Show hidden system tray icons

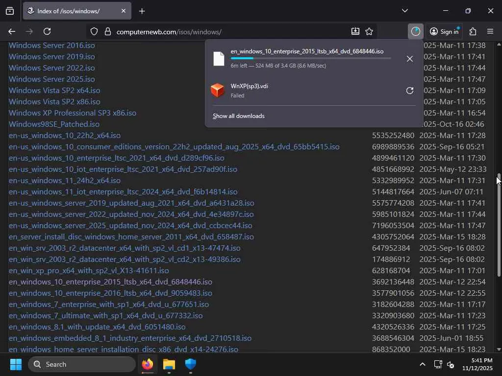422,364
